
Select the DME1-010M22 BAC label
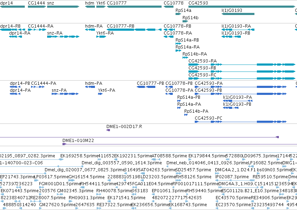(x=78, y=141)
